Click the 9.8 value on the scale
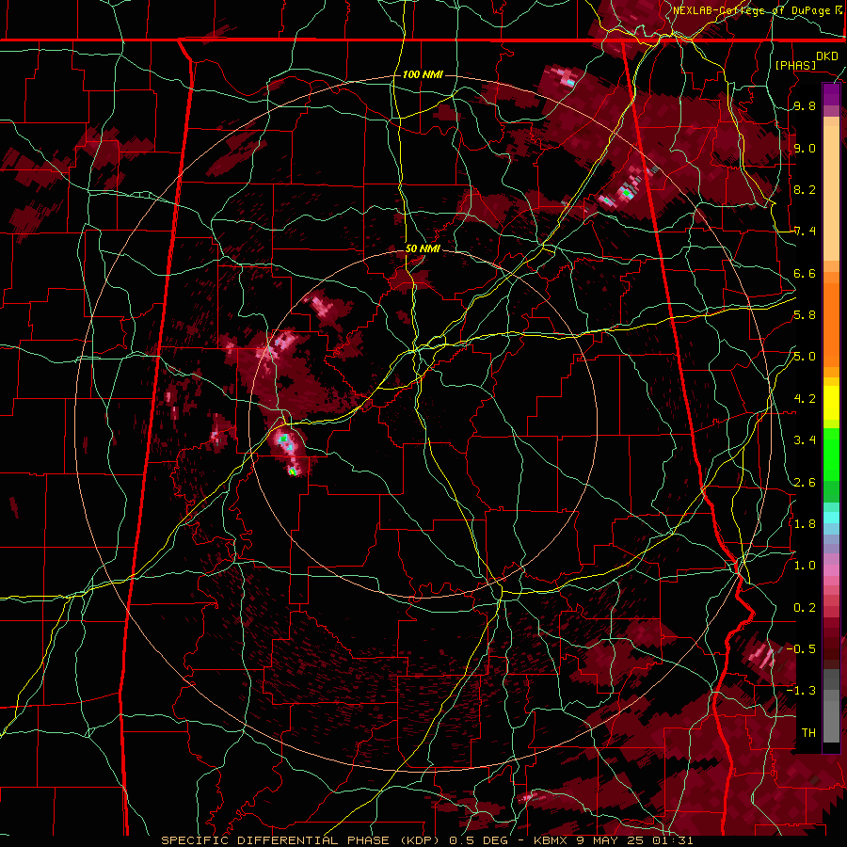 [805, 105]
